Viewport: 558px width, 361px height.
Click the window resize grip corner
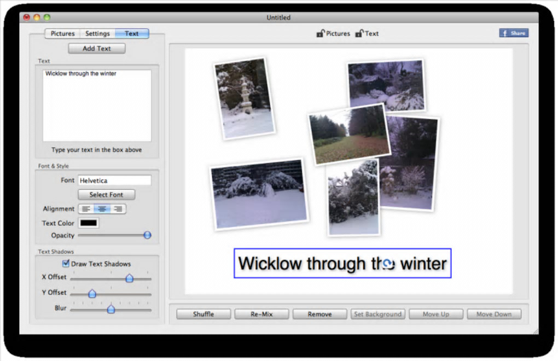535,331
